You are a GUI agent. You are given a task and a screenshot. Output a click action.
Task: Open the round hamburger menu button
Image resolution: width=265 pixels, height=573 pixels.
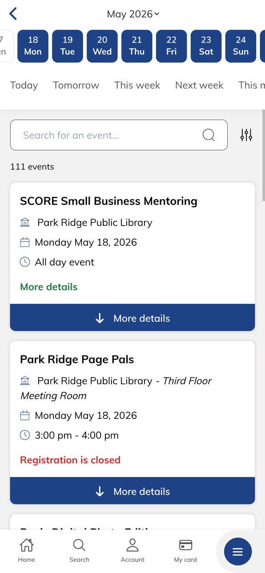[x=238, y=552]
